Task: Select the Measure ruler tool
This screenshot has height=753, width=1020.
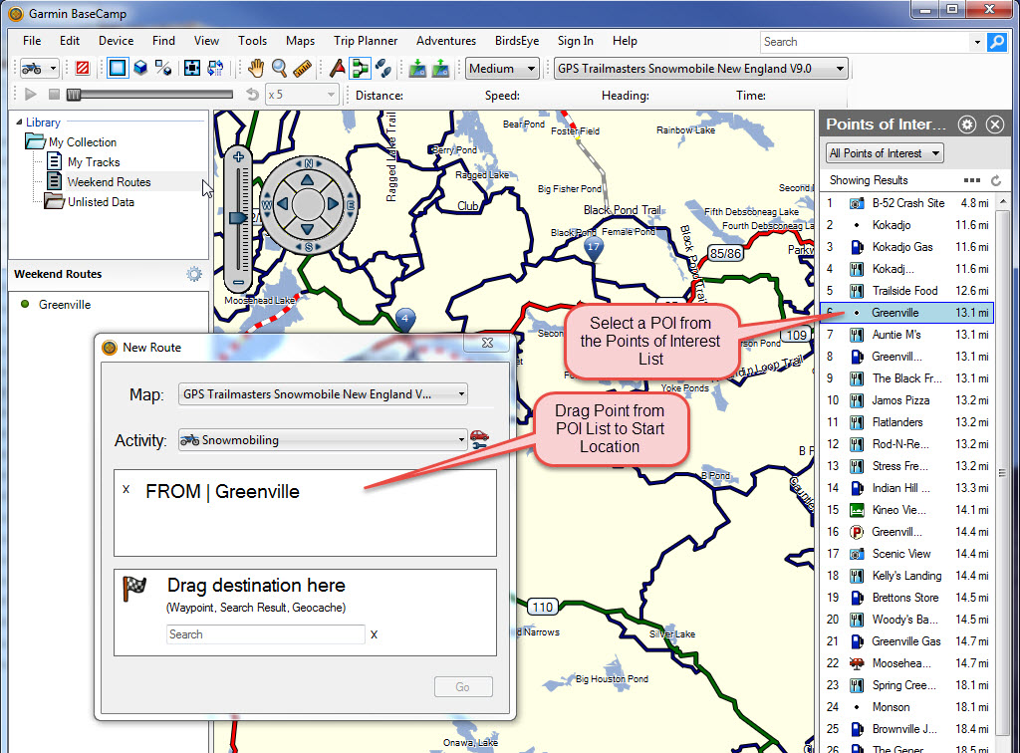Action: coord(303,69)
